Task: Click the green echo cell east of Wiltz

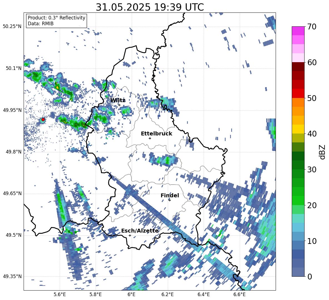Action: (126, 111)
